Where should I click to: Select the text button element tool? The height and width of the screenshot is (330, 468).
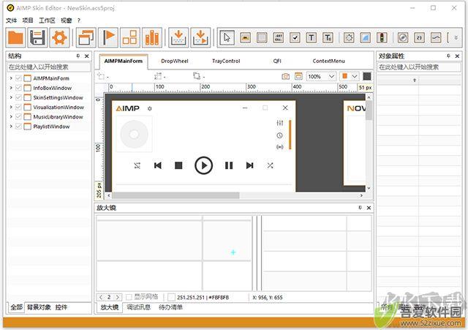click(279, 37)
